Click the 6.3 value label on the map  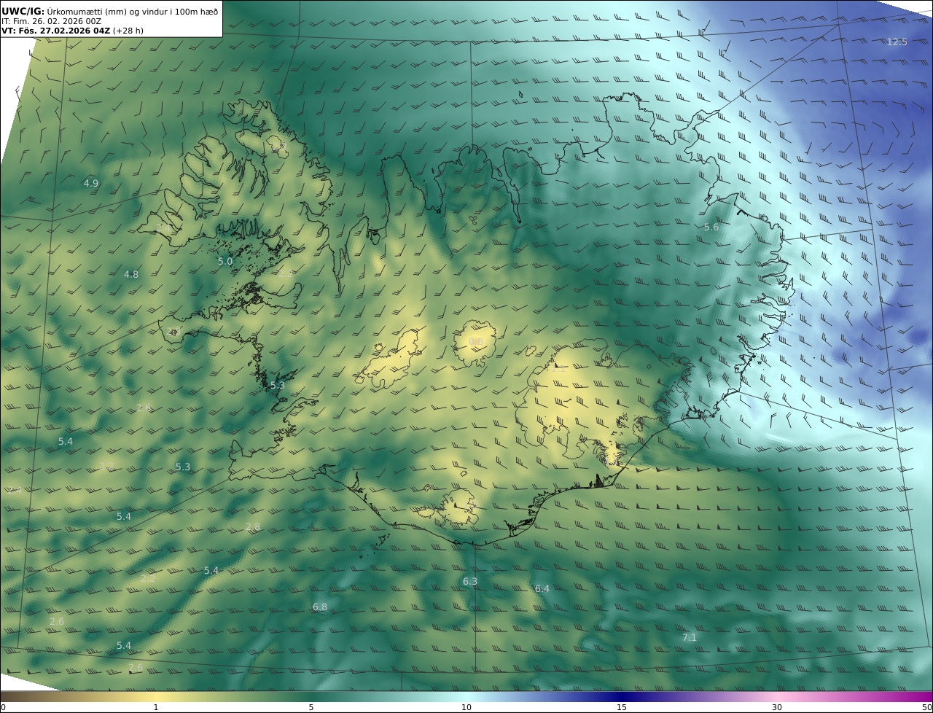pos(470,582)
